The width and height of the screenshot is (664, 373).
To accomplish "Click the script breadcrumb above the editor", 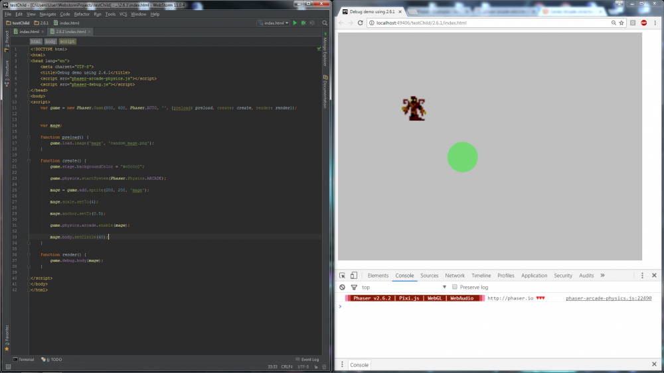I will 67,41.
